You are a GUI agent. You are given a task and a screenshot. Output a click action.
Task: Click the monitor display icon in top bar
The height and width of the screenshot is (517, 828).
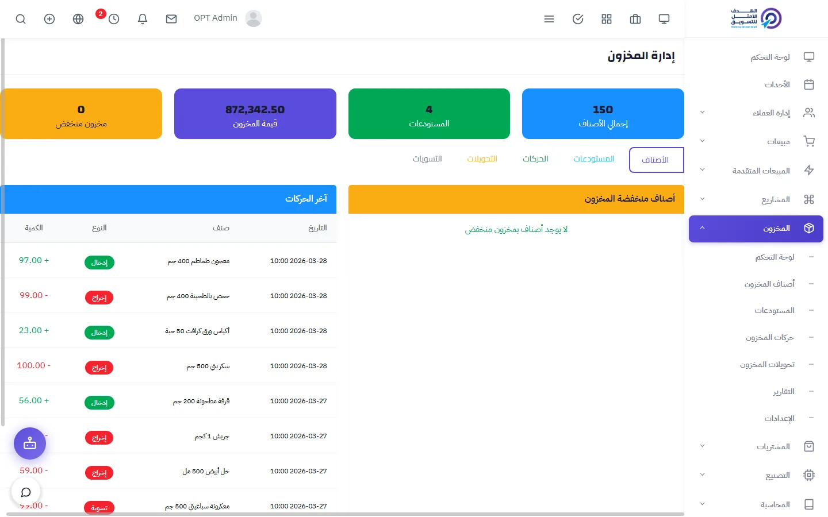(x=664, y=19)
